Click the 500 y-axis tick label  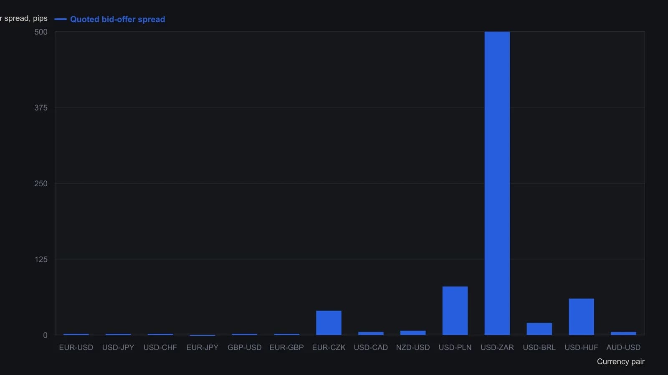(x=41, y=32)
